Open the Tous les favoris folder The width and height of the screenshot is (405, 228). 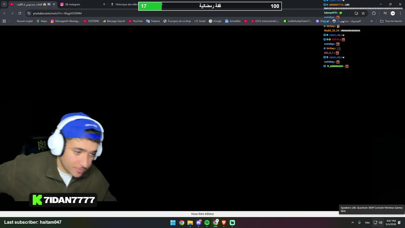[x=391, y=21]
